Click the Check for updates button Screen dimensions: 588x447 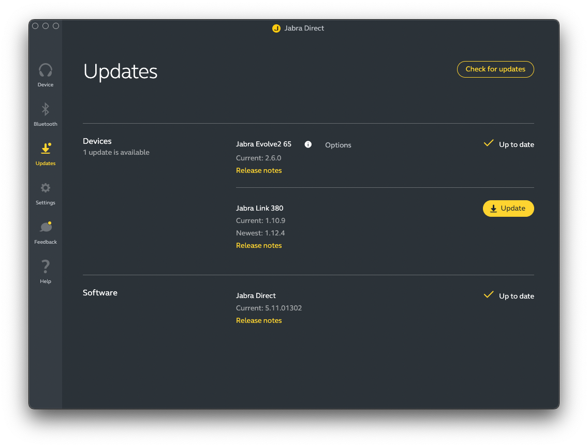pos(495,69)
